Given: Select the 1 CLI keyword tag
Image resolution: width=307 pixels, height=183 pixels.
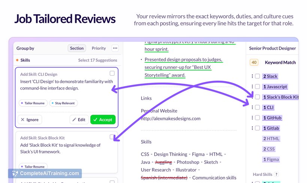Looking at the screenshot, I should (268, 107).
